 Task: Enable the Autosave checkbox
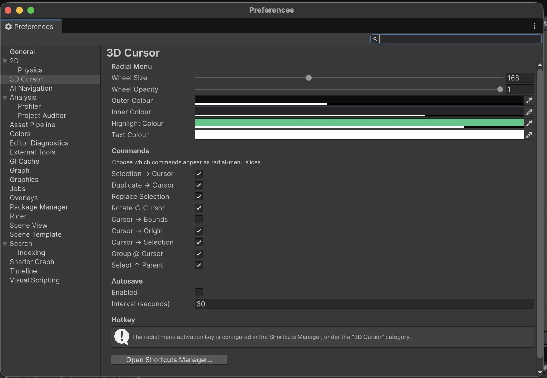(x=199, y=292)
